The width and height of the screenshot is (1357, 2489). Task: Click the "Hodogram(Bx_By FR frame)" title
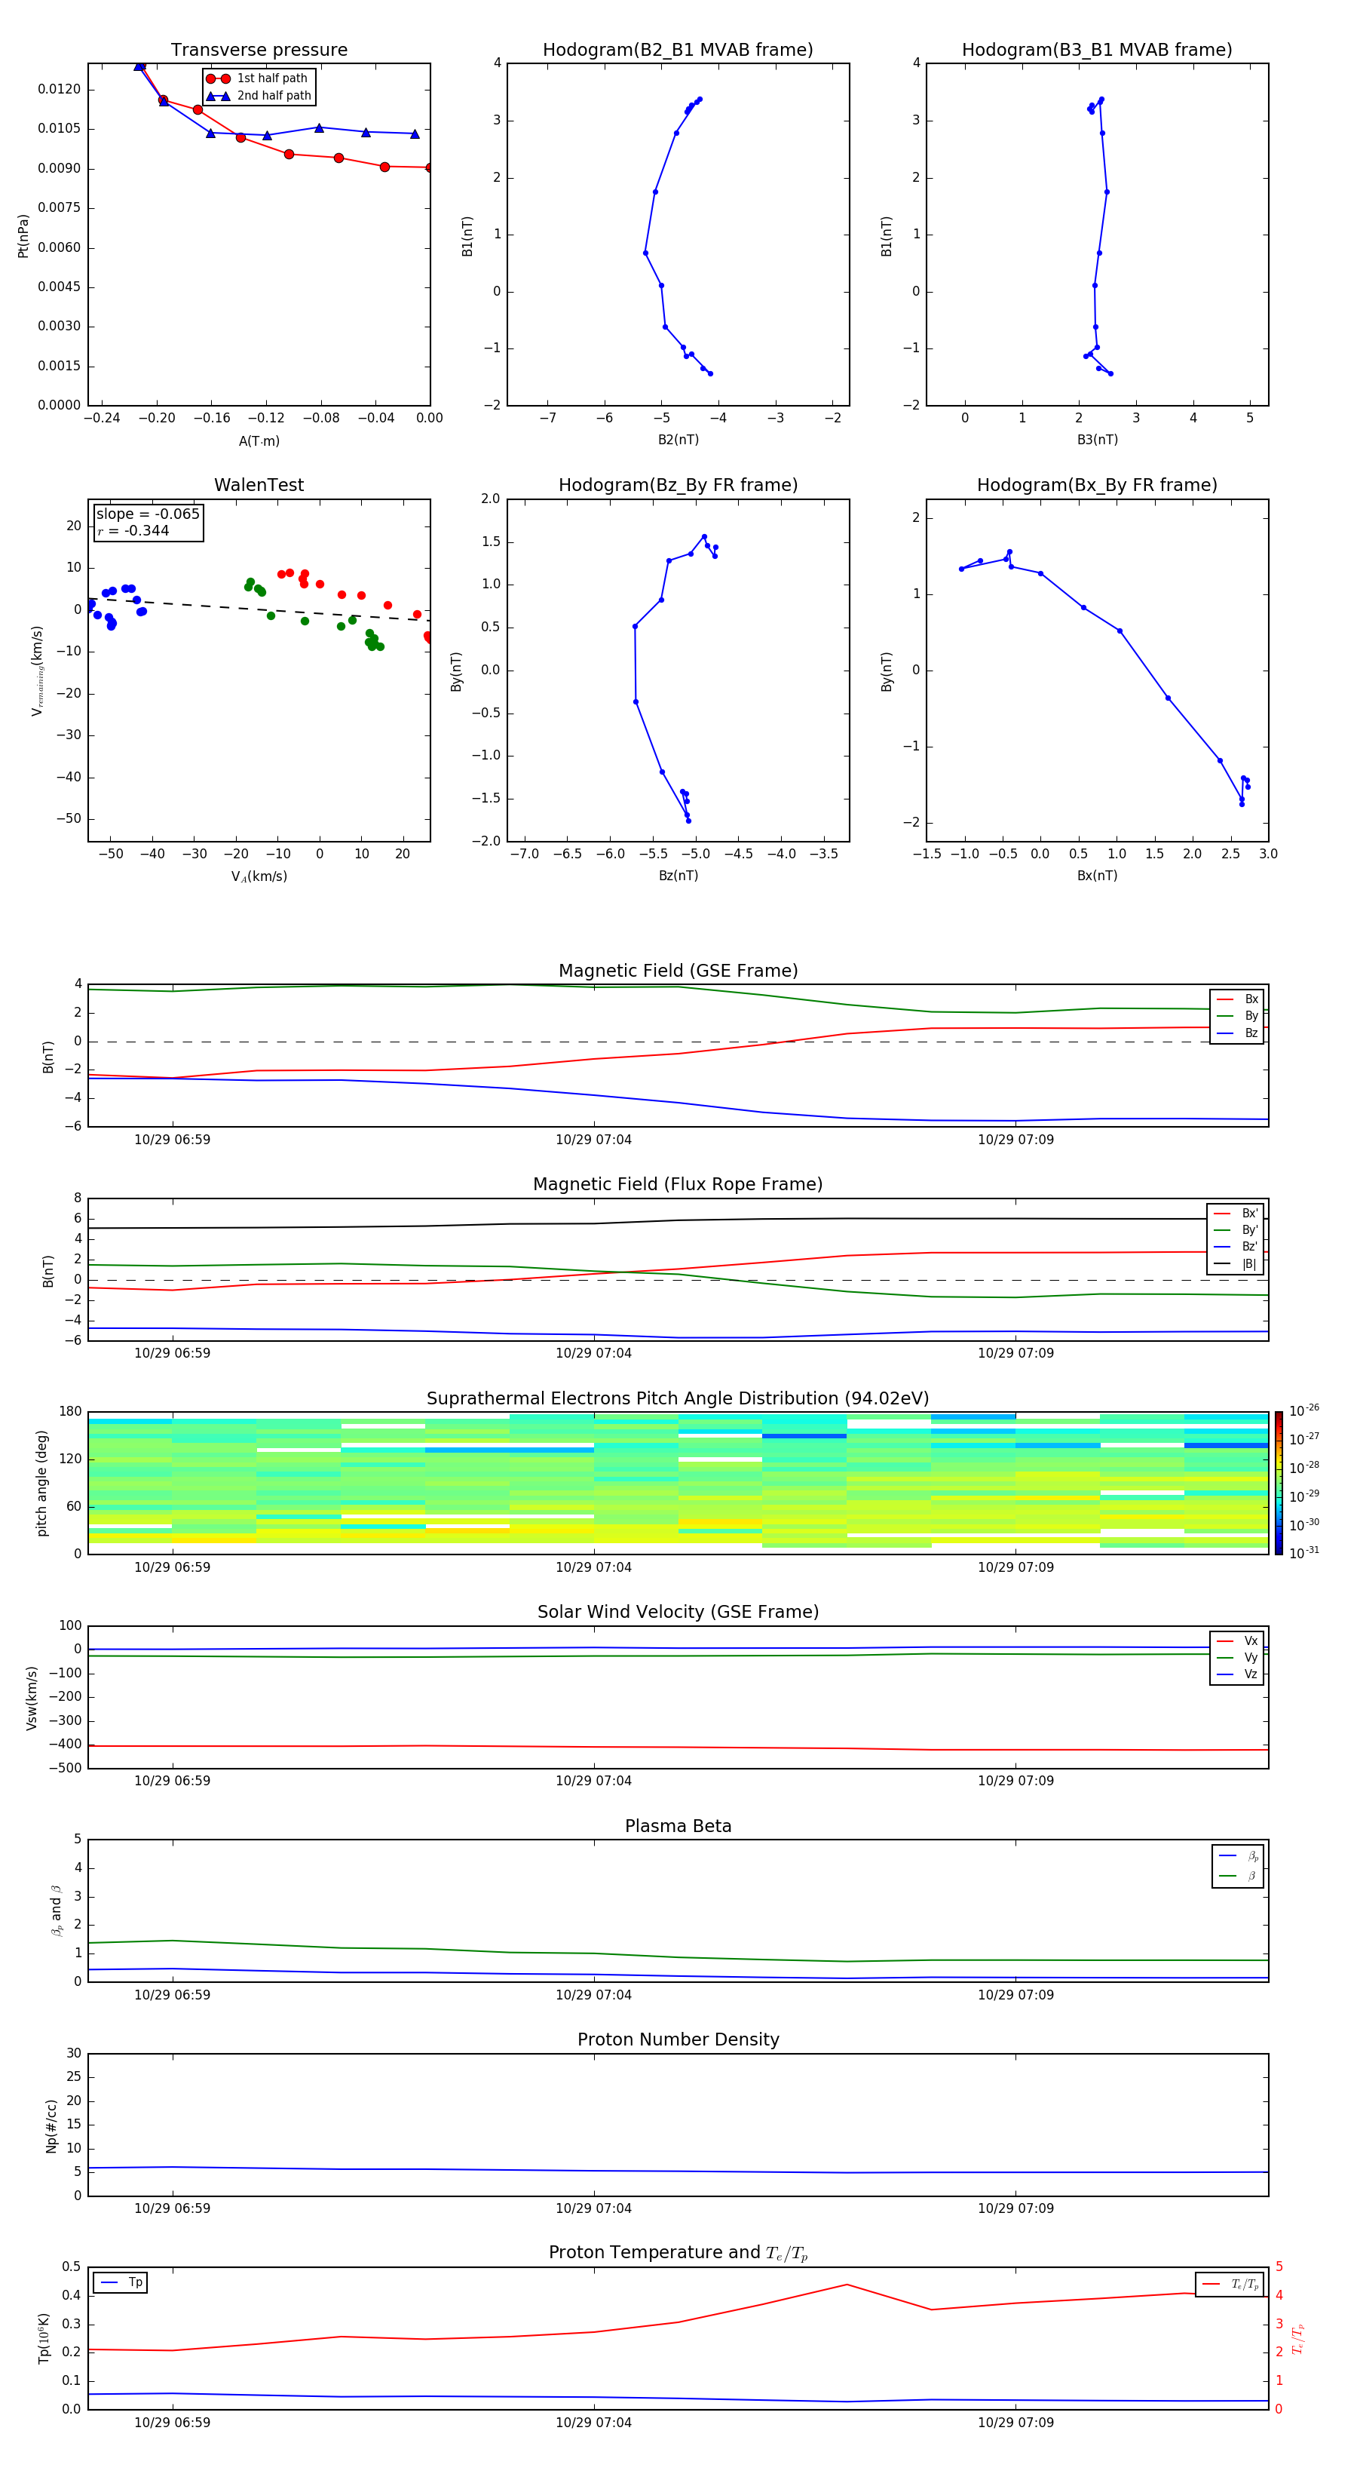(x=1097, y=485)
